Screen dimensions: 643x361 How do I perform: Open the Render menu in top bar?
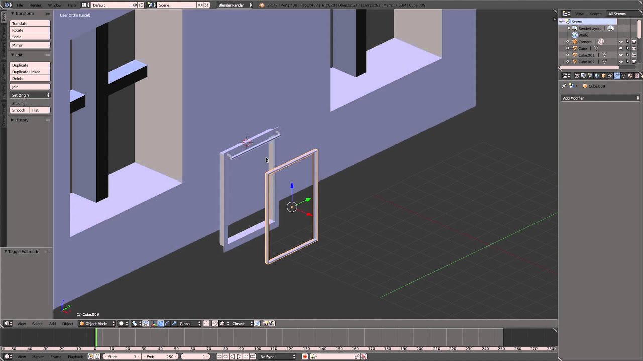coord(35,5)
